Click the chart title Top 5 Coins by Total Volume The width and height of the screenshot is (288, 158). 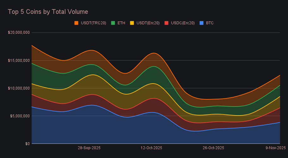pos(48,12)
